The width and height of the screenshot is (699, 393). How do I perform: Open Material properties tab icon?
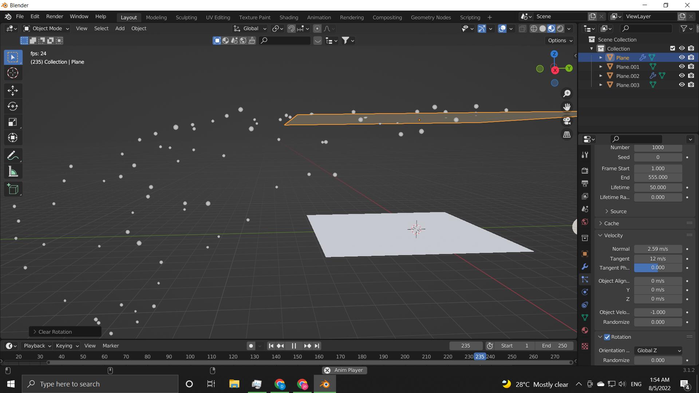click(x=585, y=330)
